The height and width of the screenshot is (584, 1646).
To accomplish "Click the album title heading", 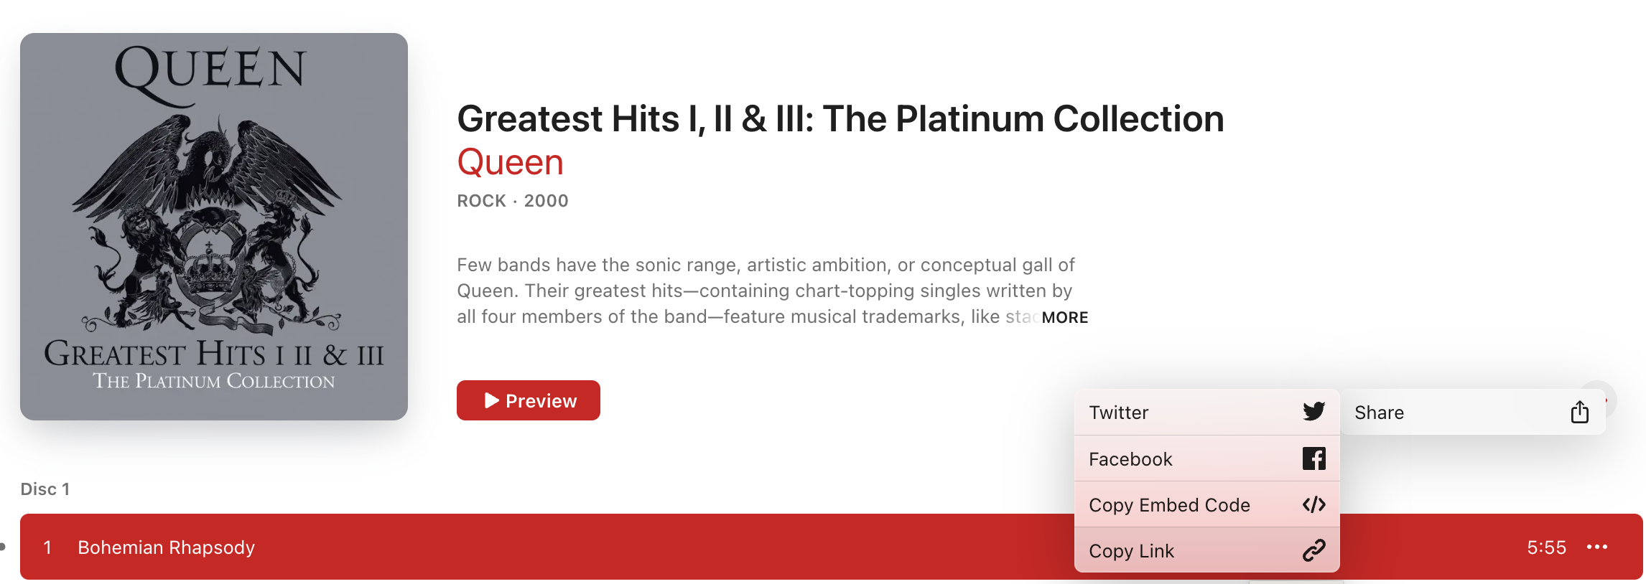I will (840, 118).
